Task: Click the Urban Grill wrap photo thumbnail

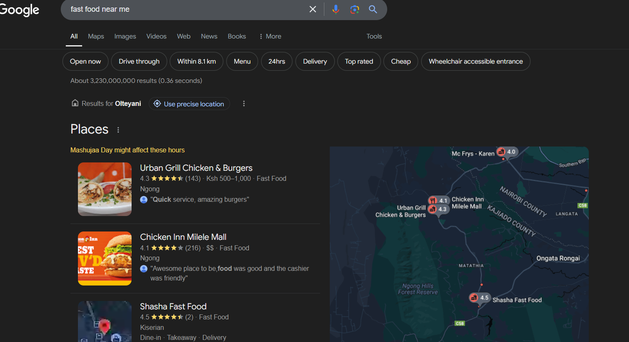Action: (x=105, y=189)
